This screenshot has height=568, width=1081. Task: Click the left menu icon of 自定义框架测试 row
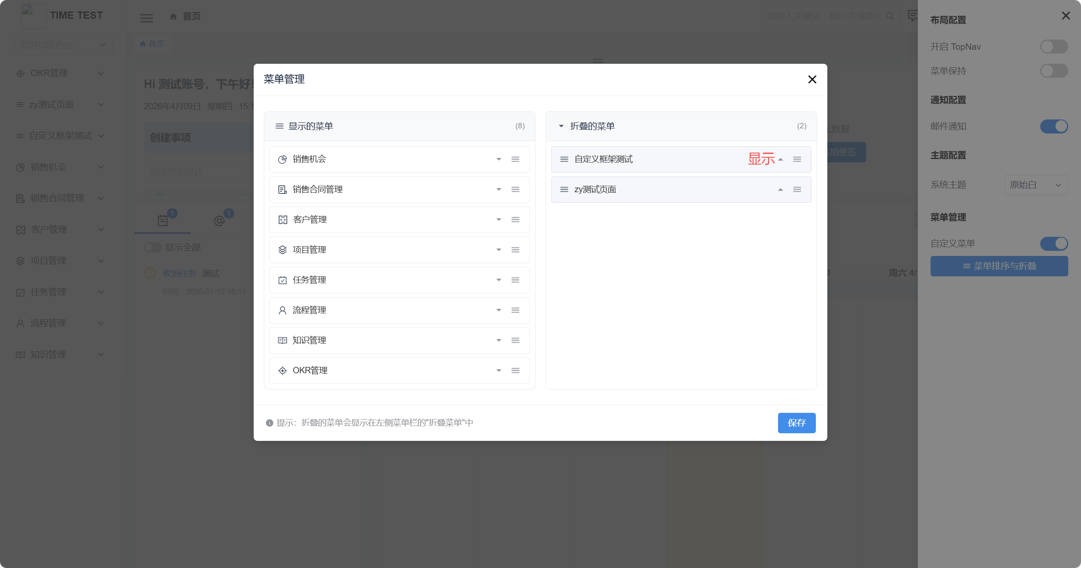(564, 159)
